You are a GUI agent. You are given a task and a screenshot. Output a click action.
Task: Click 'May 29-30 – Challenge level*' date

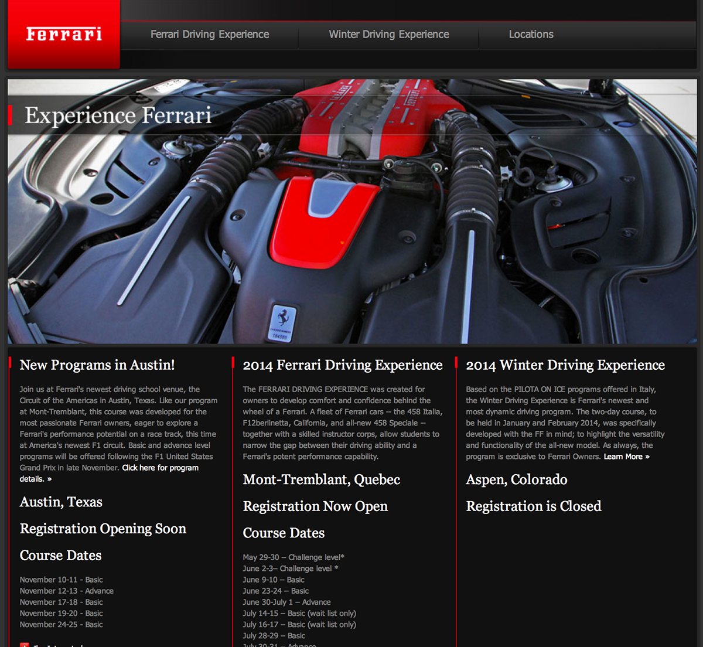point(294,557)
